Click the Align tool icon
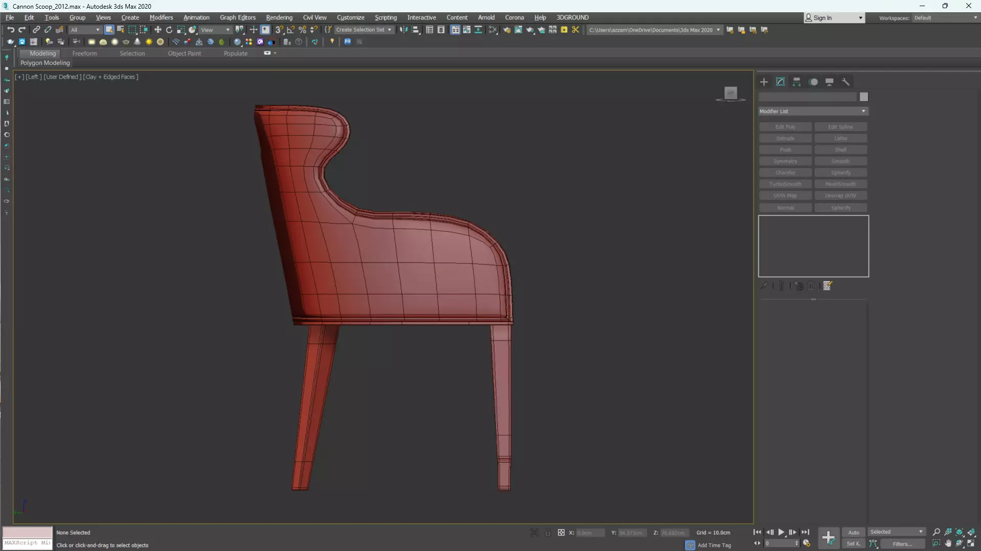The height and width of the screenshot is (551, 981). (416, 30)
